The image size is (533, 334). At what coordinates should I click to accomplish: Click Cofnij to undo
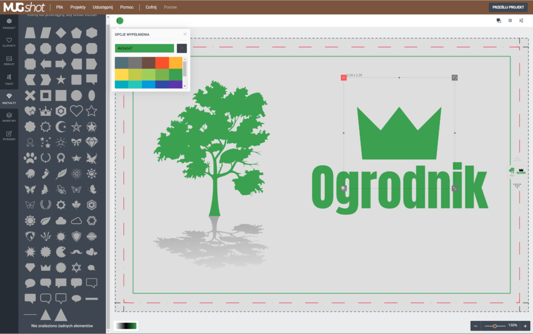(x=151, y=7)
